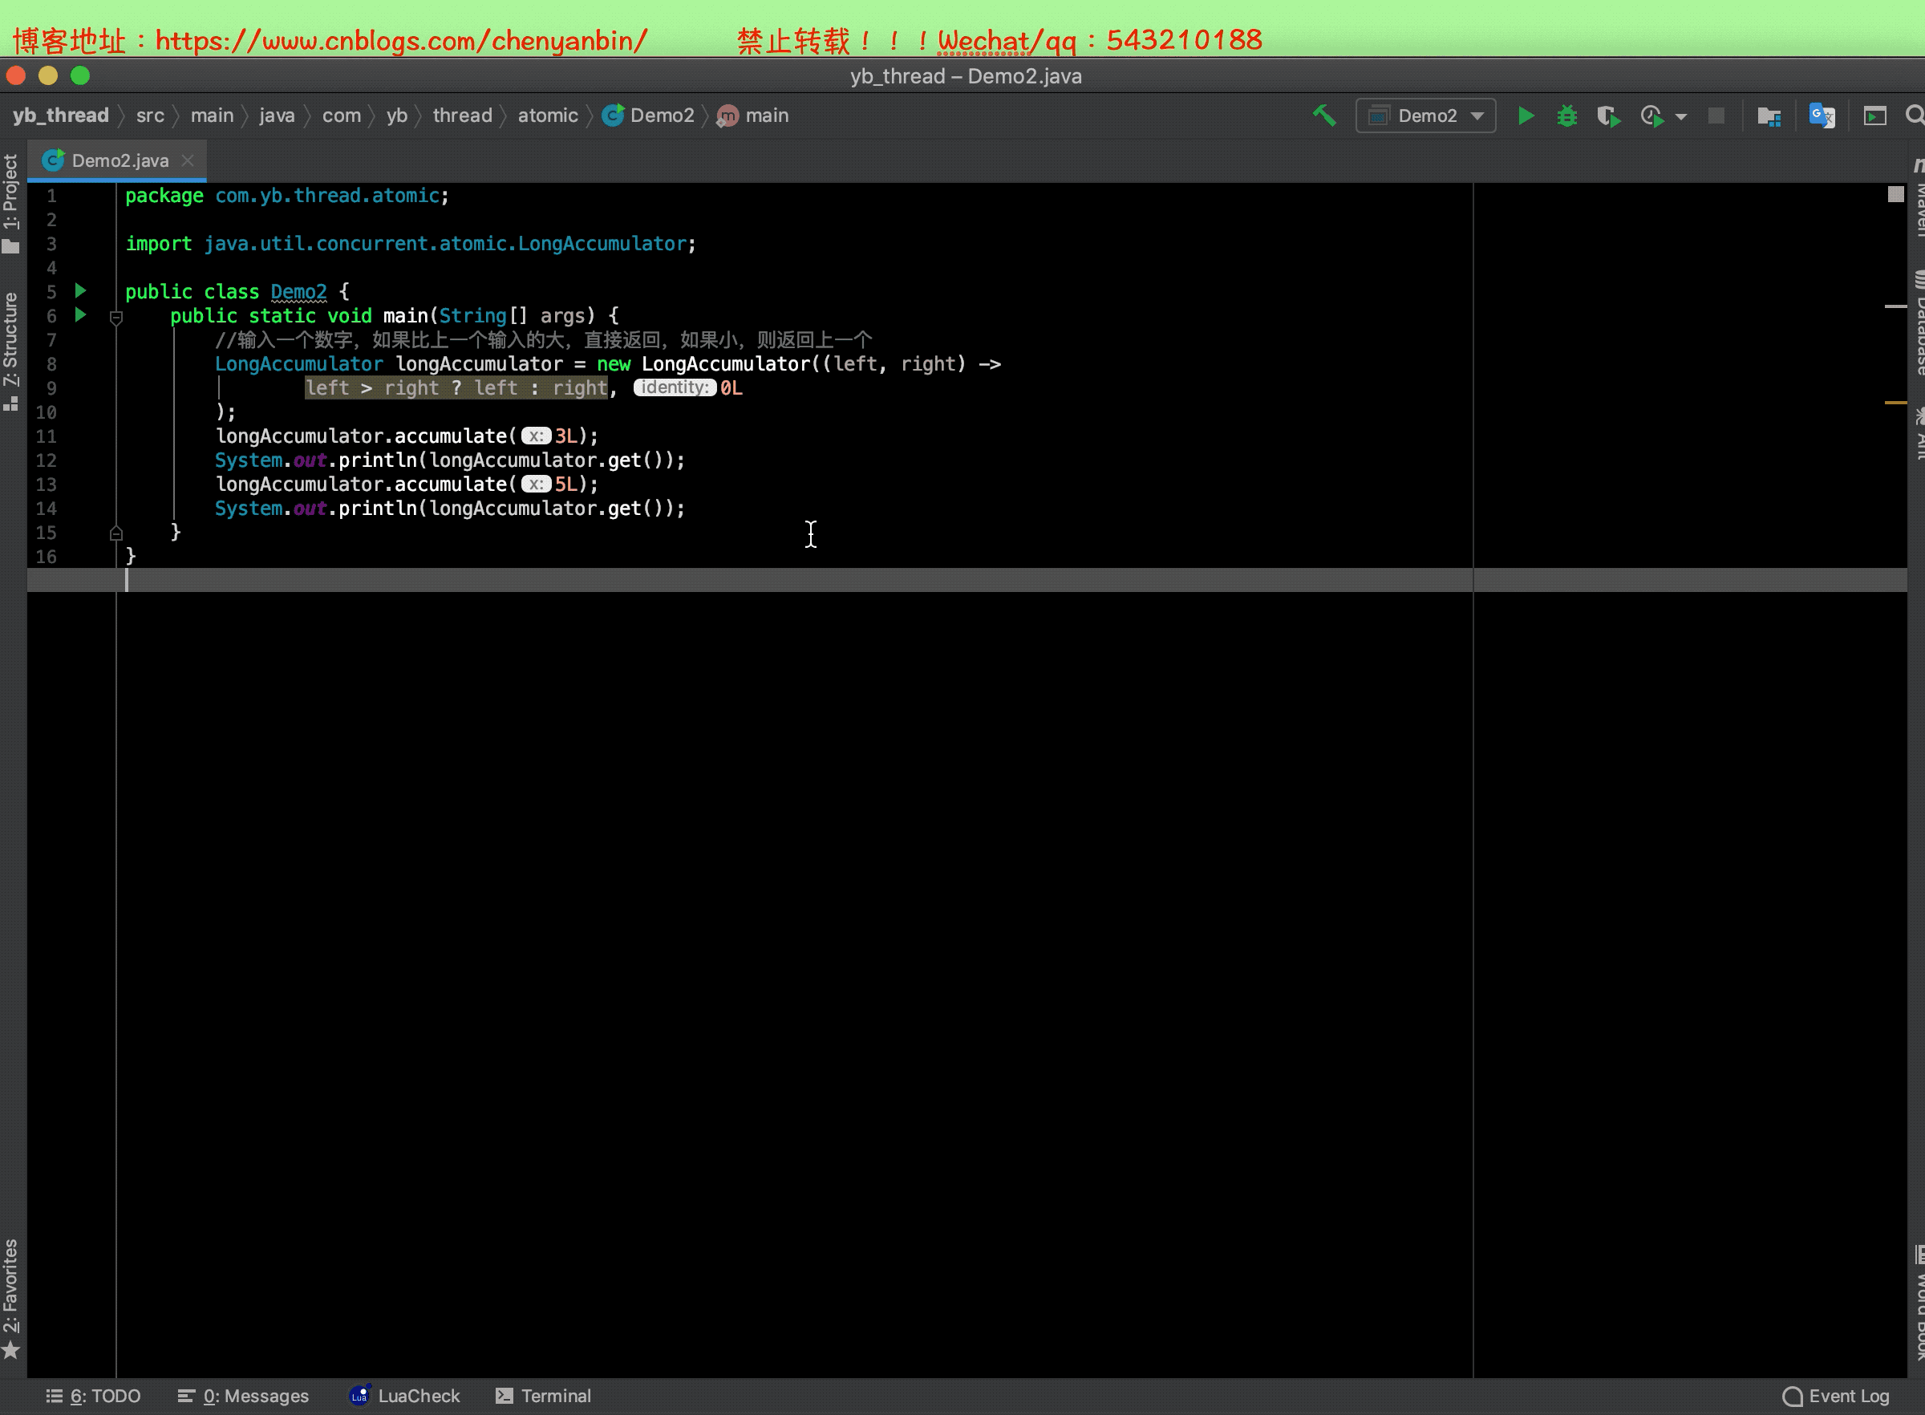Viewport: 1925px width, 1415px height.
Task: Run Demo2 with the green play button
Action: click(1525, 116)
